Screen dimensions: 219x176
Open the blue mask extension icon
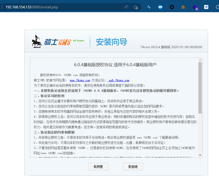tap(160, 7)
